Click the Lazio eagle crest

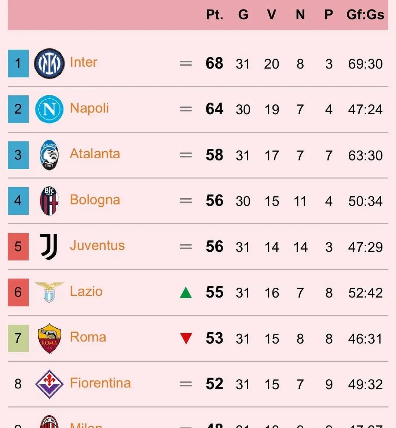[x=49, y=292]
